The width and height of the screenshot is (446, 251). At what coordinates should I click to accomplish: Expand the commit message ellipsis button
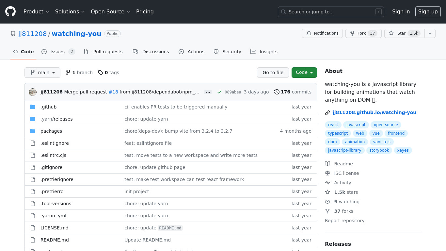pos(208,92)
